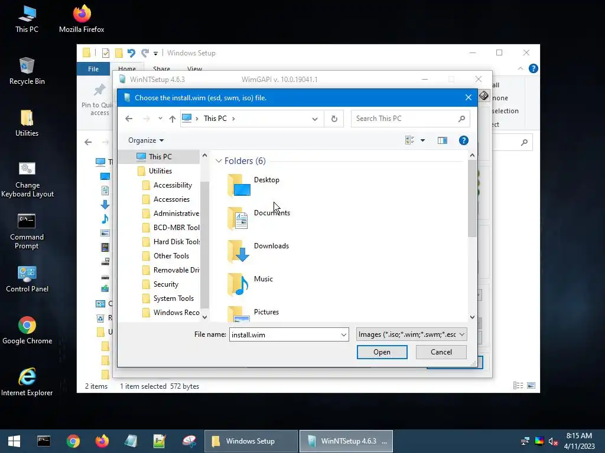Screen dimensions: 605x453
Task: Select the Downloads folder
Action: (x=258, y=251)
